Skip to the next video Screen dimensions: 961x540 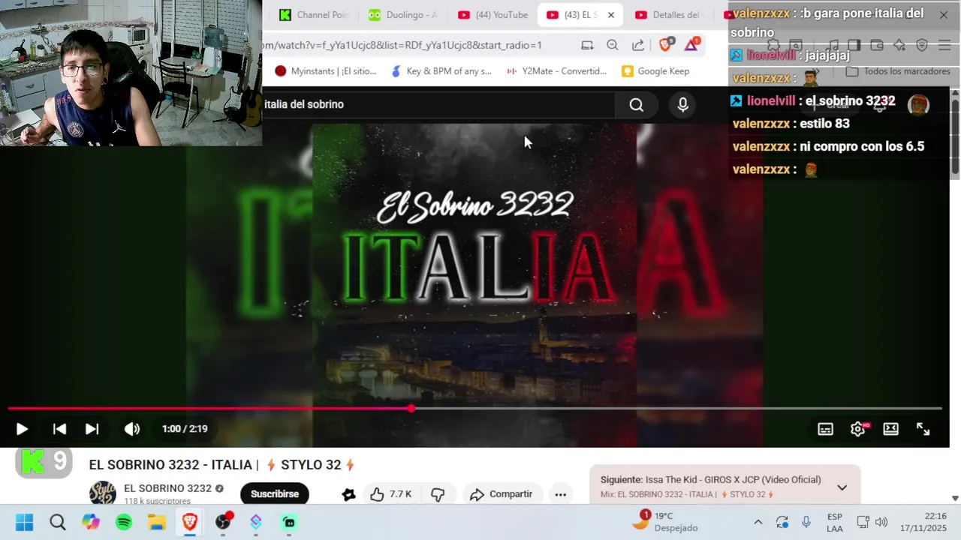[x=92, y=429]
